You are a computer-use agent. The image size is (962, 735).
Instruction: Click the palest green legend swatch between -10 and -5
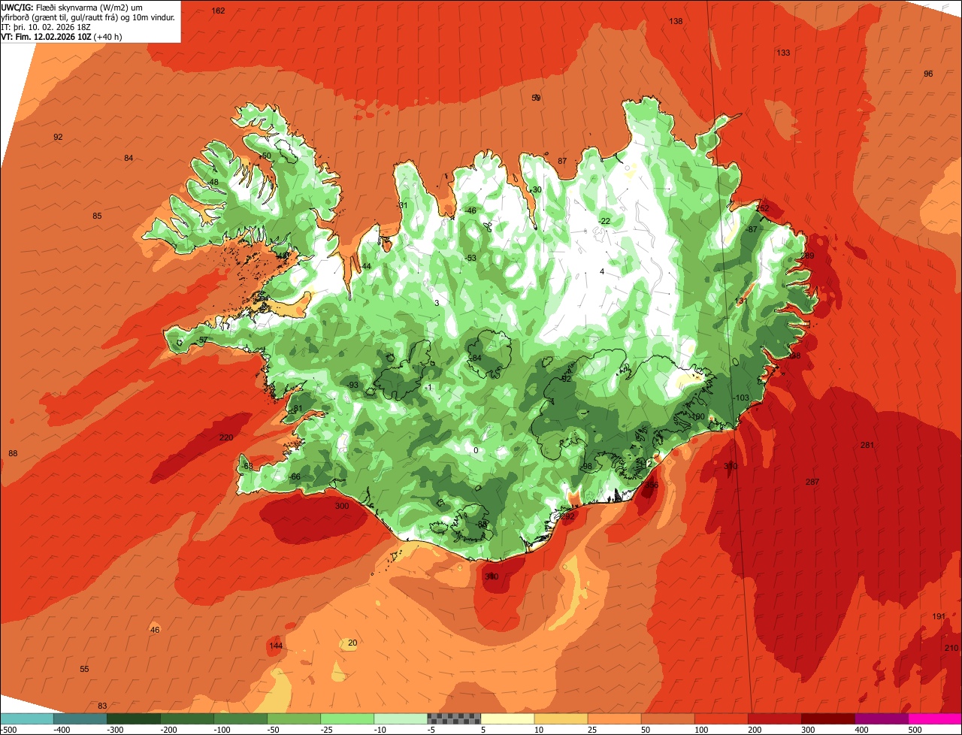401,718
